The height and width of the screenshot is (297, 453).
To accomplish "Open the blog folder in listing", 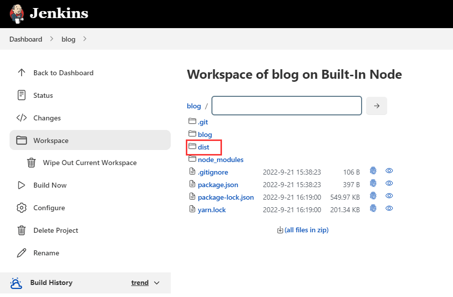I will pyautogui.click(x=205, y=134).
